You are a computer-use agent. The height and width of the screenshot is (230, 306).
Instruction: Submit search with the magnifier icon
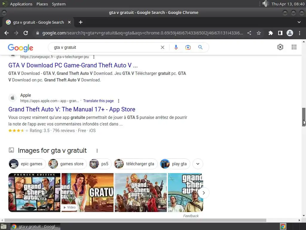tap(200, 47)
